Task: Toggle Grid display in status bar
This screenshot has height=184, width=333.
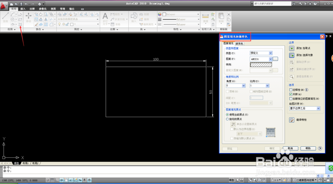Action: (52, 180)
